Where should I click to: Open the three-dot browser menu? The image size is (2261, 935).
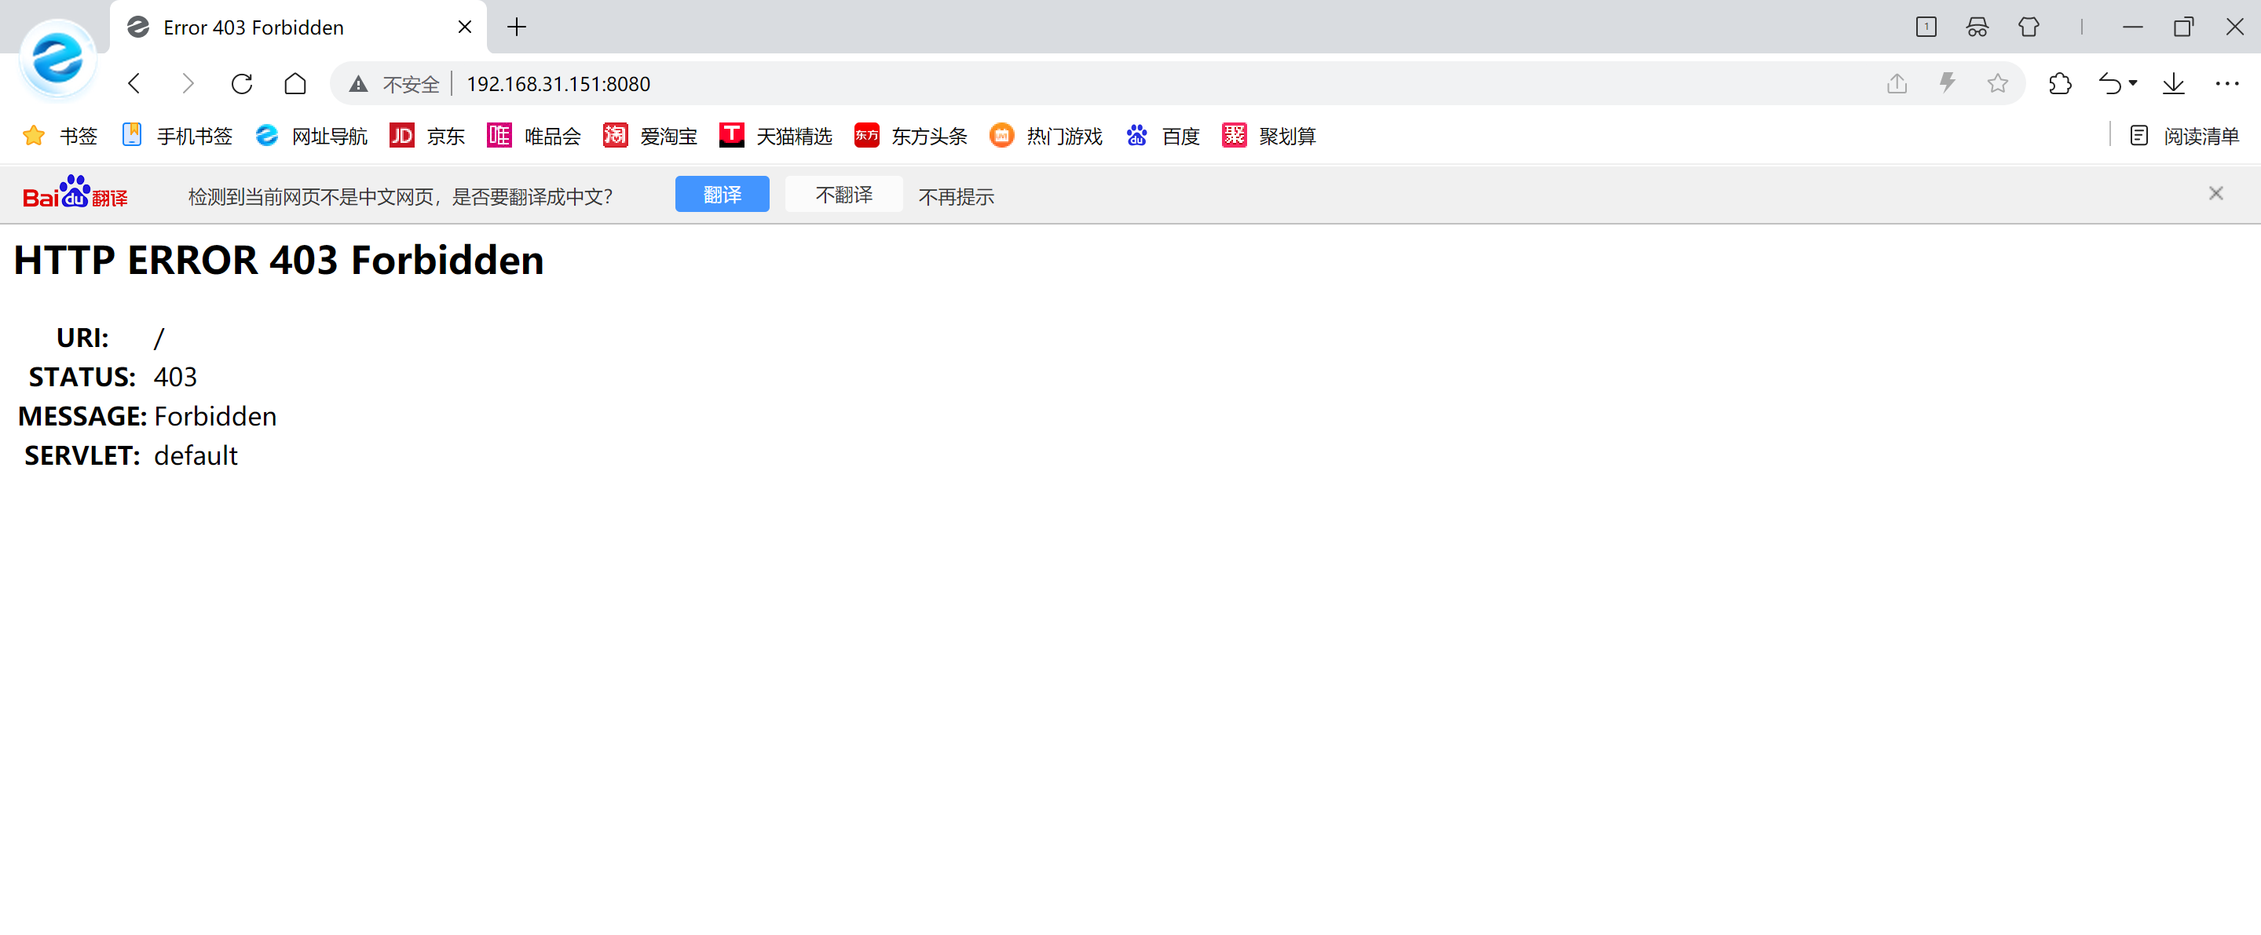coord(2226,84)
